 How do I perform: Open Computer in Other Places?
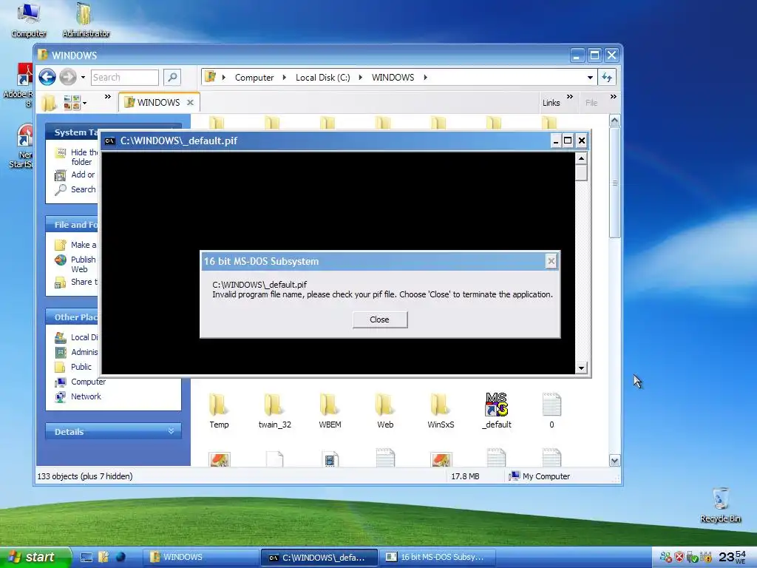(x=80, y=382)
